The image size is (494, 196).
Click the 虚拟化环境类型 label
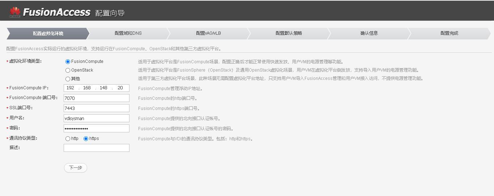25,61
